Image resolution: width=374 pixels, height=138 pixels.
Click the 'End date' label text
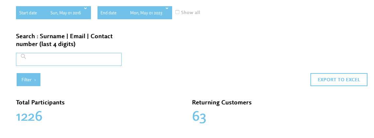pos(108,13)
